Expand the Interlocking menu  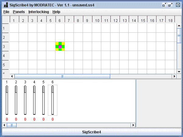(x=38, y=12)
